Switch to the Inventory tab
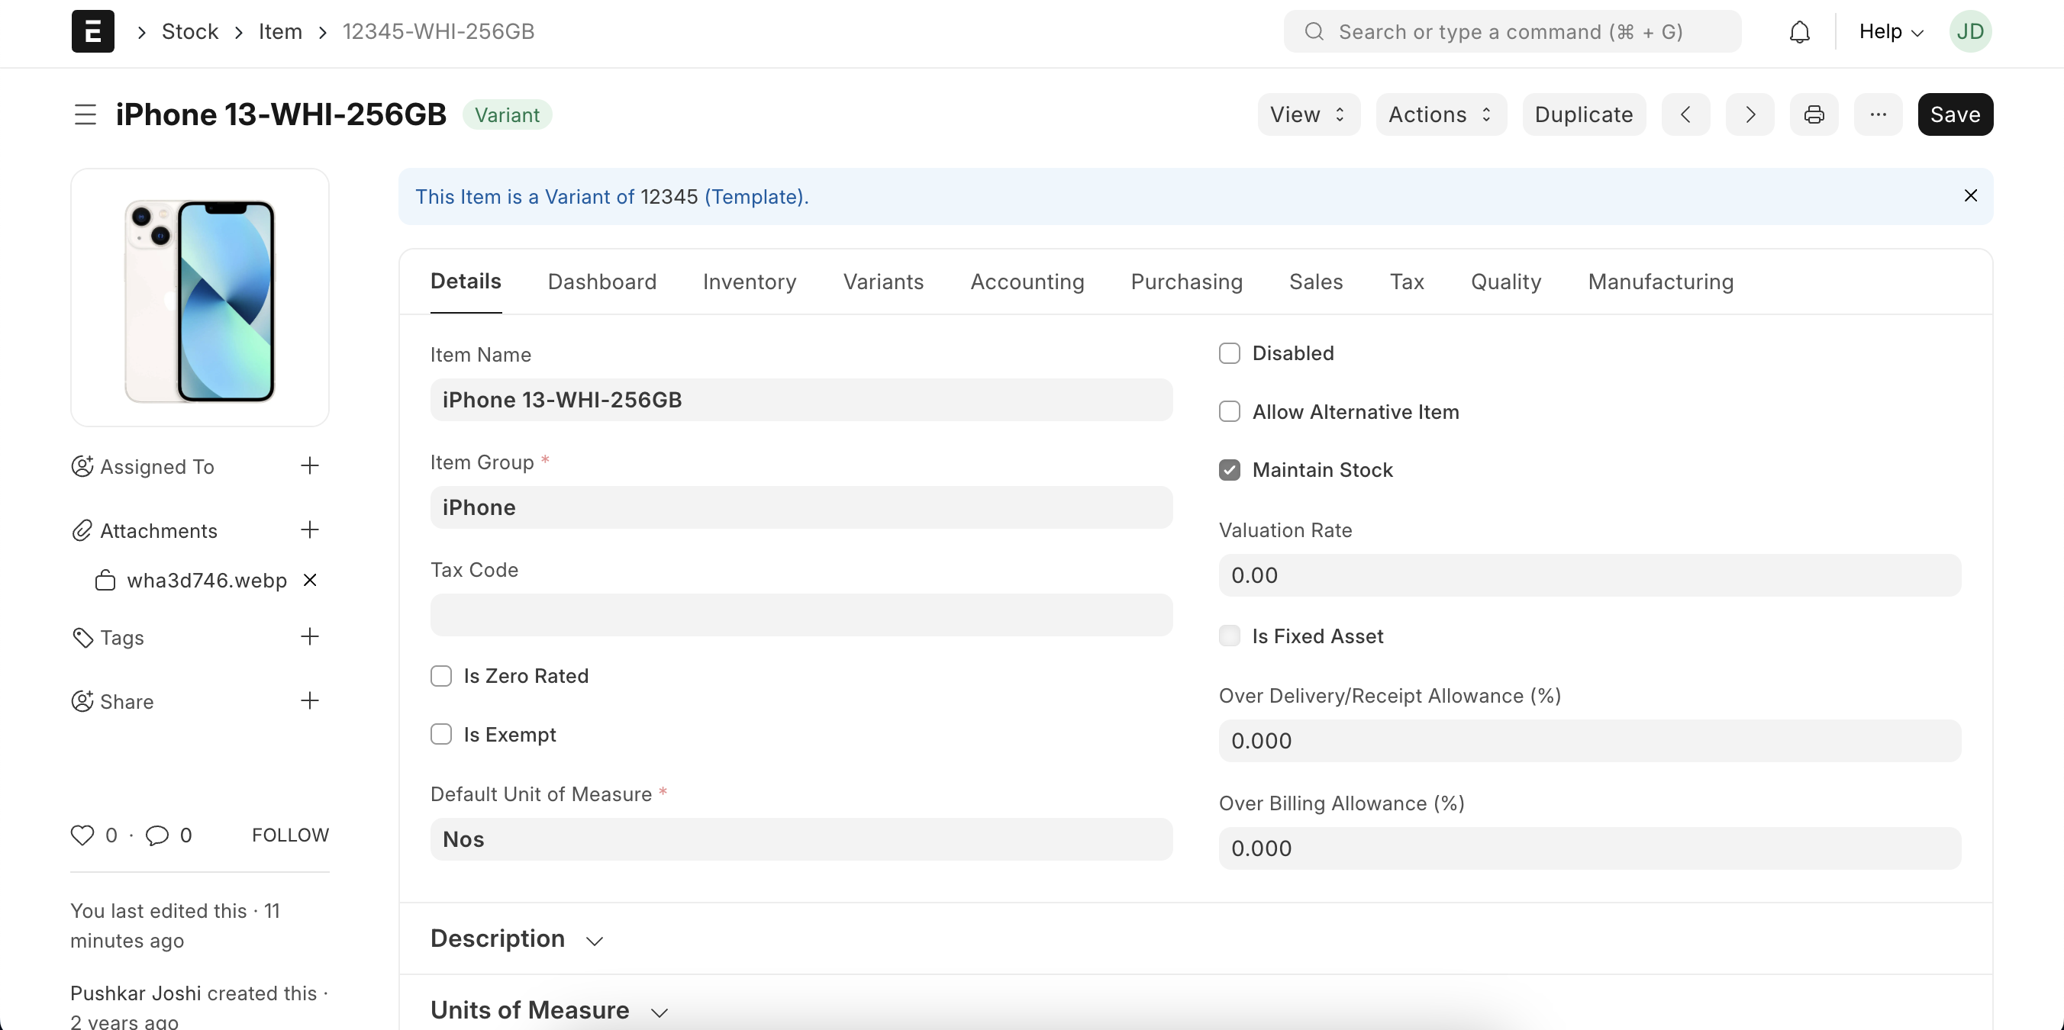This screenshot has width=2064, height=1030. tap(749, 282)
